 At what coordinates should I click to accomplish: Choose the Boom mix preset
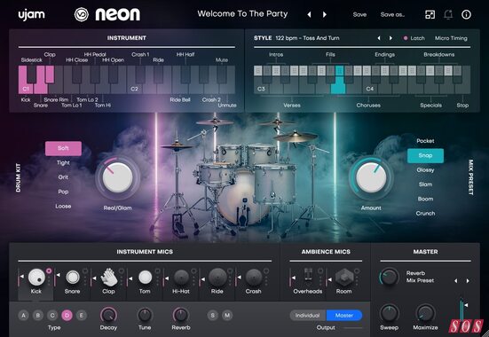[425, 199]
